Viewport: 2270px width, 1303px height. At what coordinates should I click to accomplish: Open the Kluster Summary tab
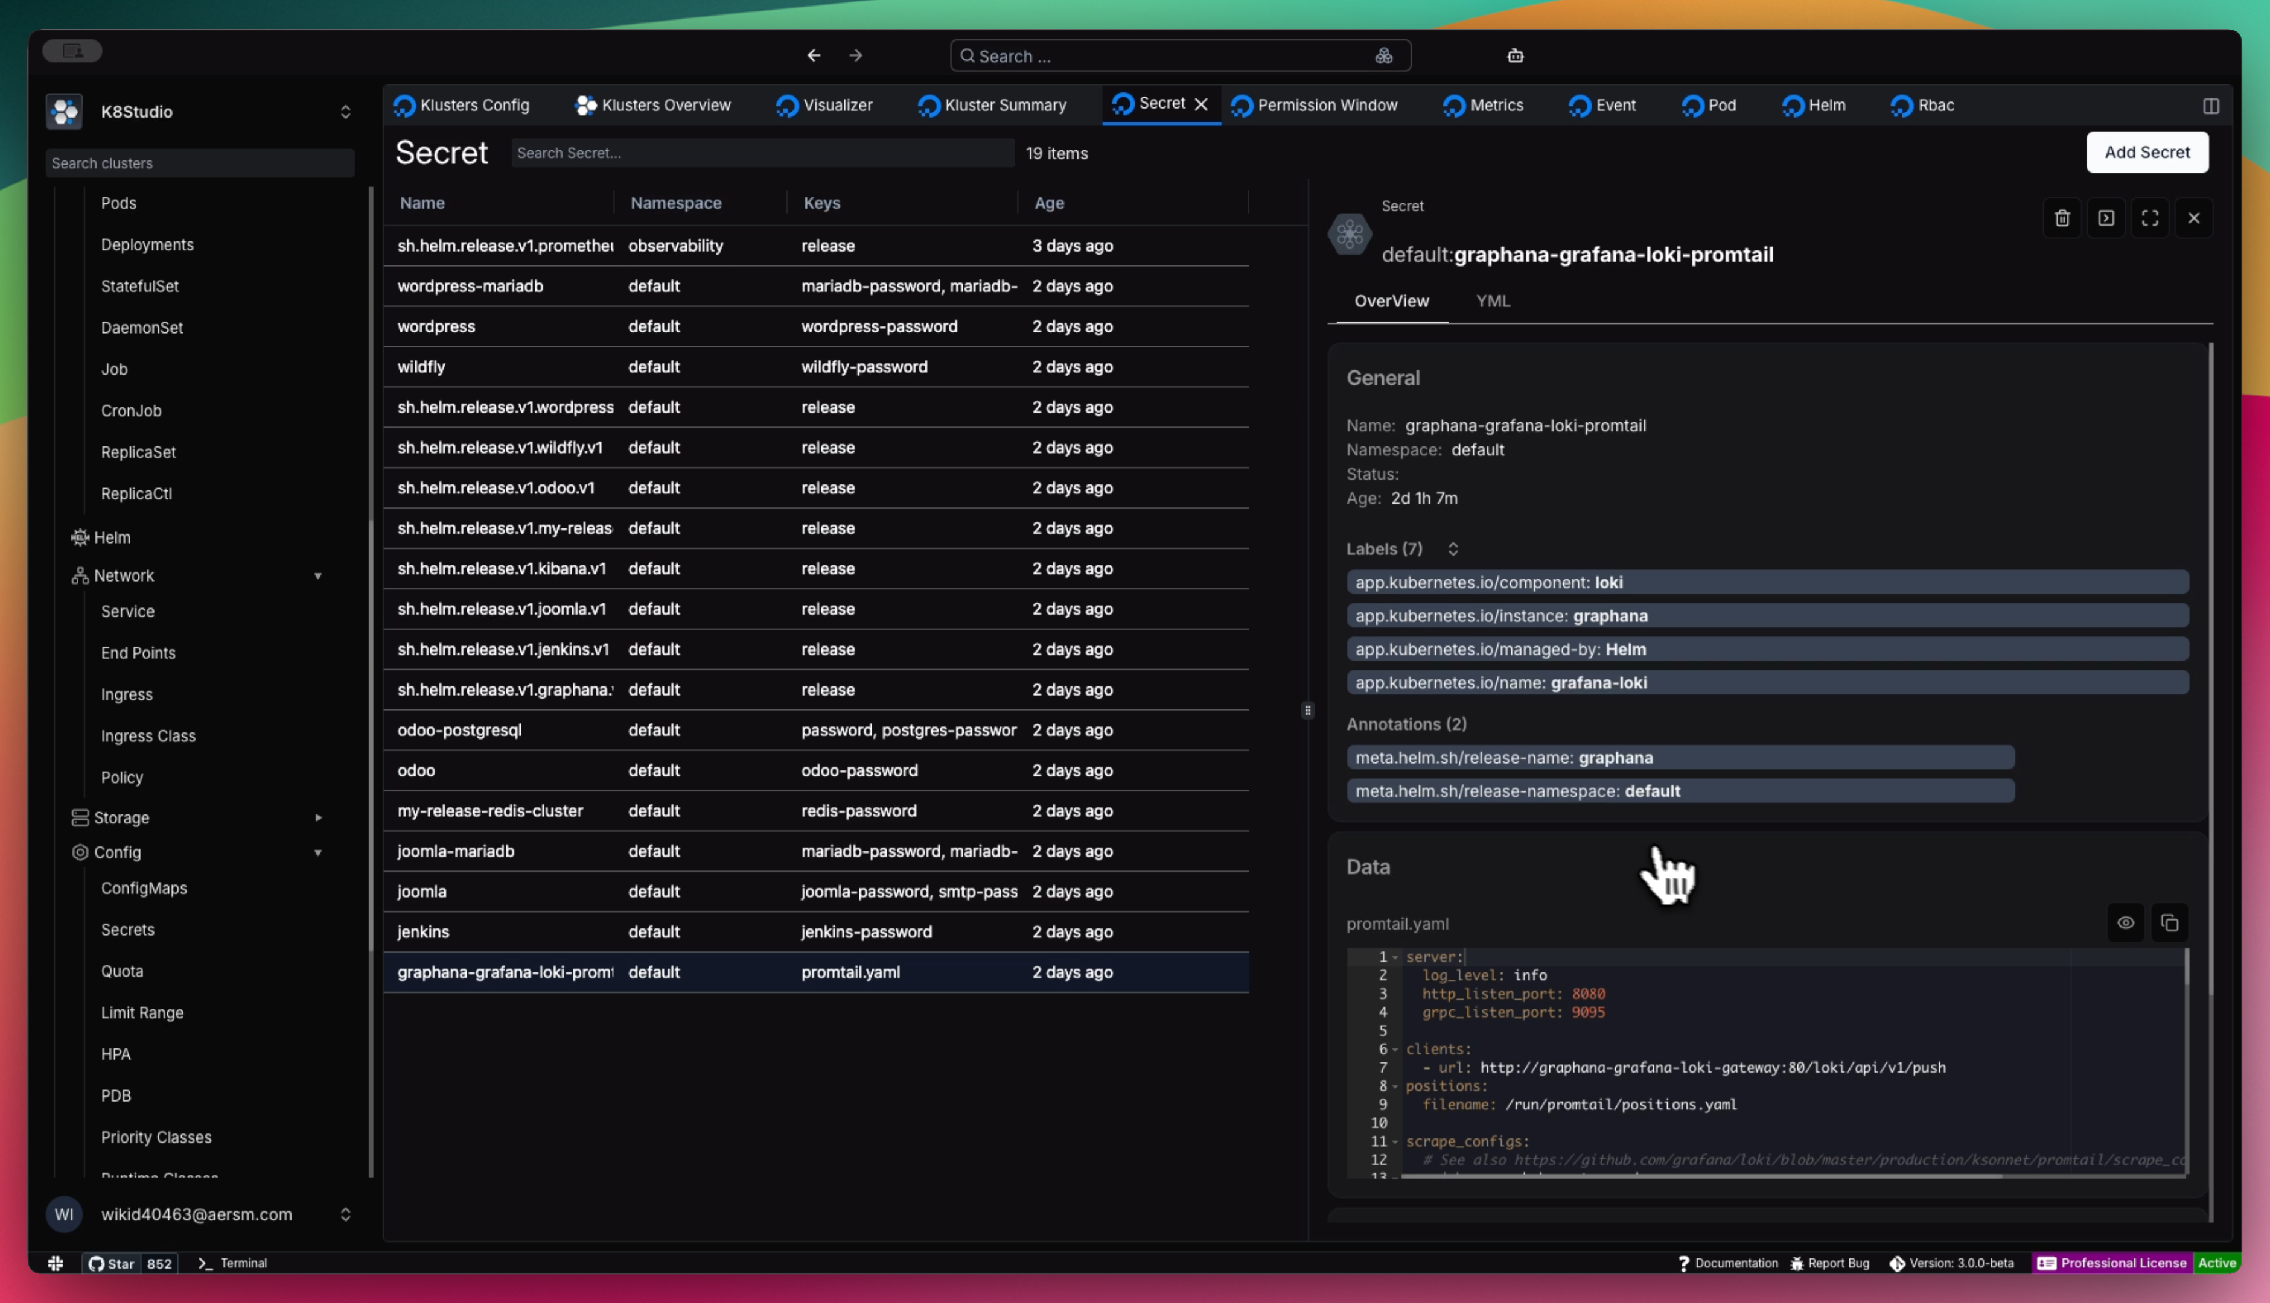(993, 106)
